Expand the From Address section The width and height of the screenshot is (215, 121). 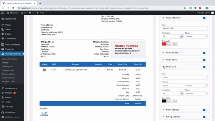tap(163, 110)
